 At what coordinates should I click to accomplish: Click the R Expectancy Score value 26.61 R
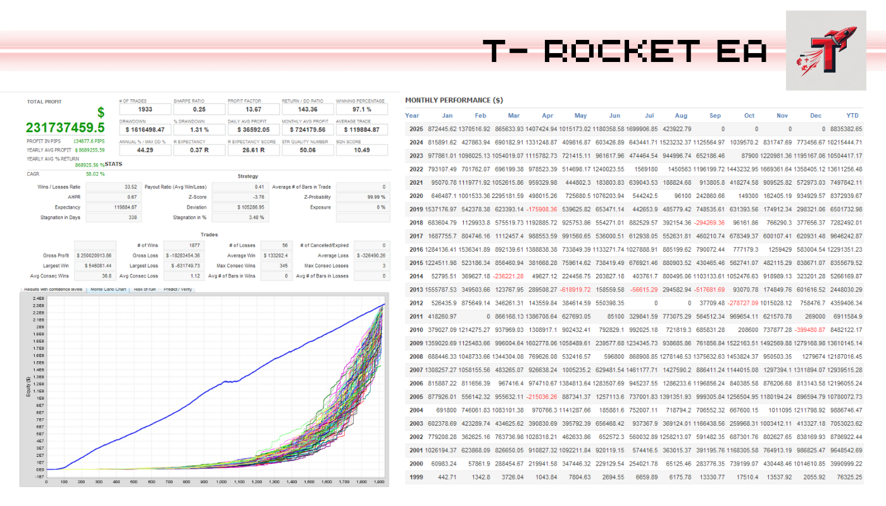253,150
